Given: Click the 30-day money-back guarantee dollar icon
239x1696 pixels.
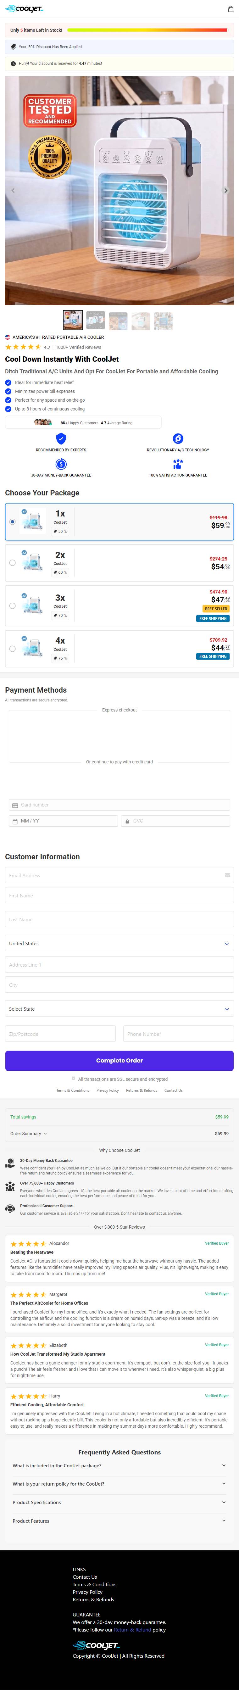Looking at the screenshot, I should [61, 464].
